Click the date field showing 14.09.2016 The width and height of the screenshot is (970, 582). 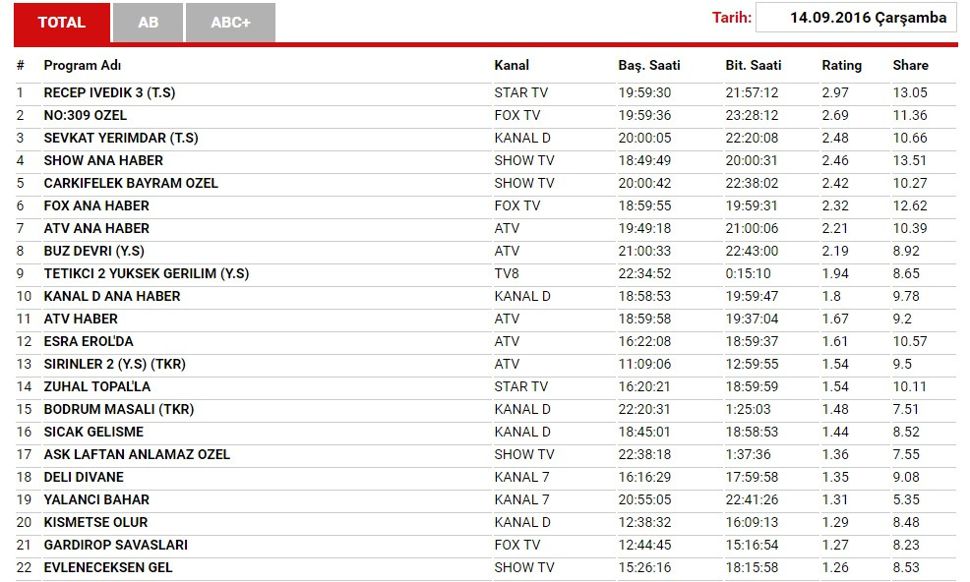[855, 18]
